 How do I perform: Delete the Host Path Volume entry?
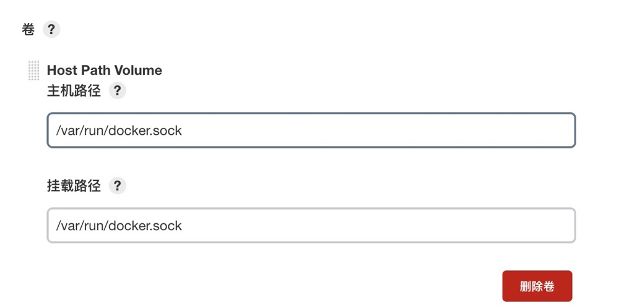click(537, 286)
